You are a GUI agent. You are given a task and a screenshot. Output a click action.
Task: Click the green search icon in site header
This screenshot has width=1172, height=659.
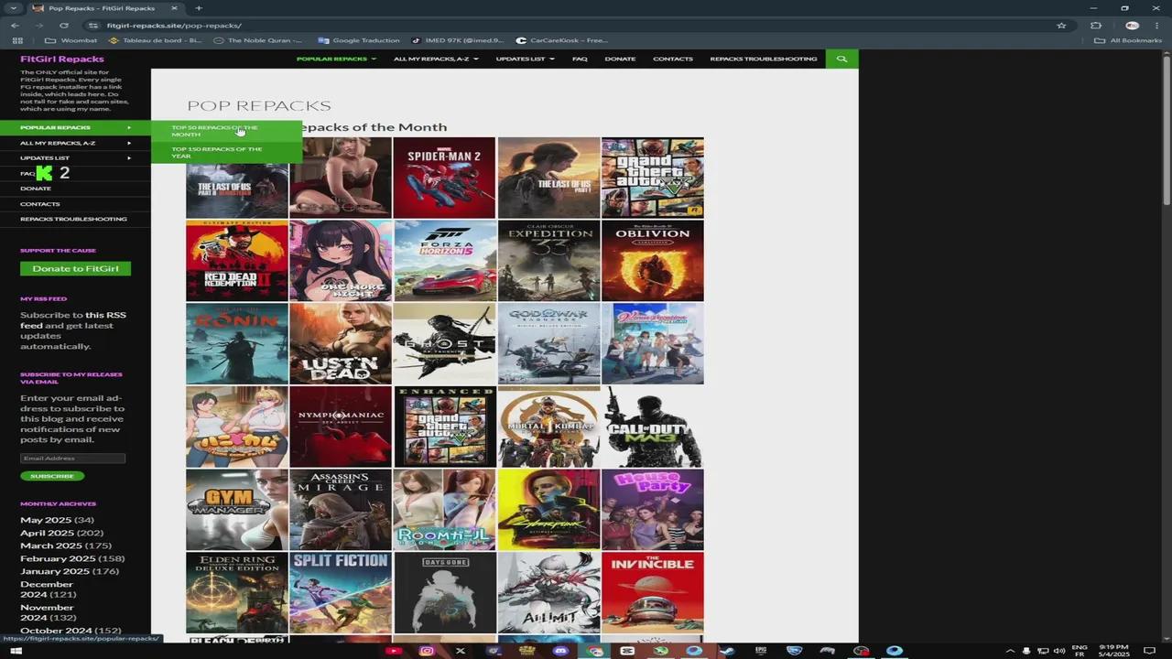pyautogui.click(x=841, y=59)
